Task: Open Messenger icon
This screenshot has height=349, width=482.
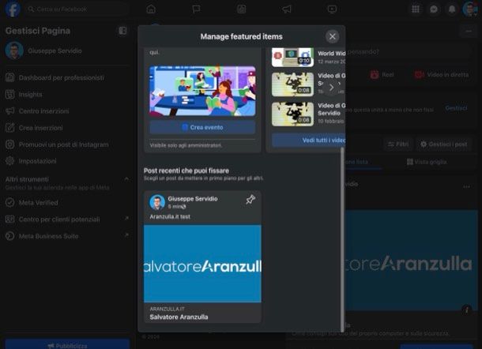Action: pyautogui.click(x=434, y=9)
